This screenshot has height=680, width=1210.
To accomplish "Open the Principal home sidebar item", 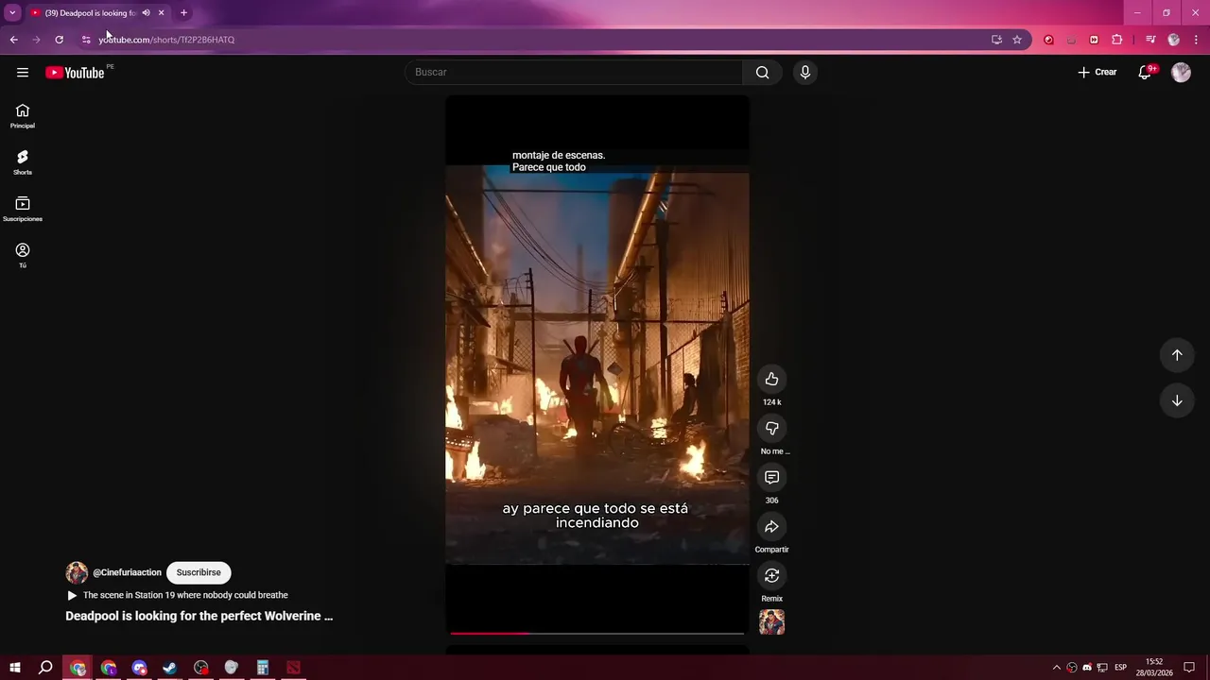I will tap(23, 116).
